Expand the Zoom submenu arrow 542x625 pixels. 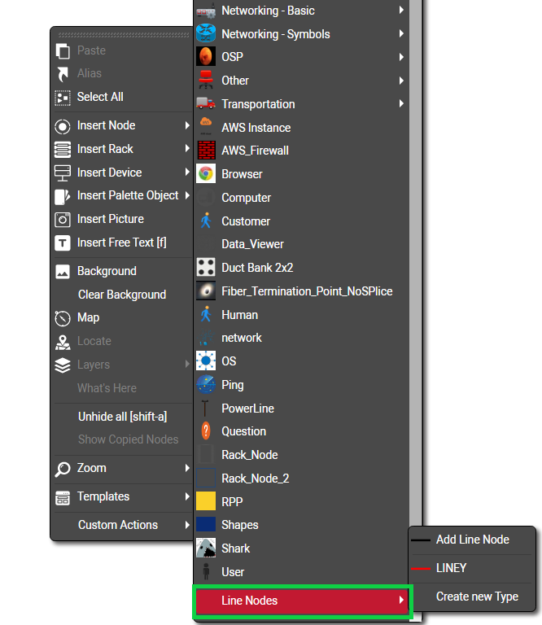pyautogui.click(x=187, y=469)
